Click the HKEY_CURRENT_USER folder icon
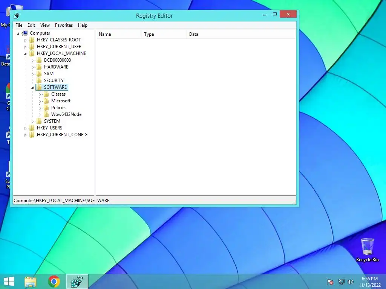The width and height of the screenshot is (386, 289). pyautogui.click(x=32, y=46)
